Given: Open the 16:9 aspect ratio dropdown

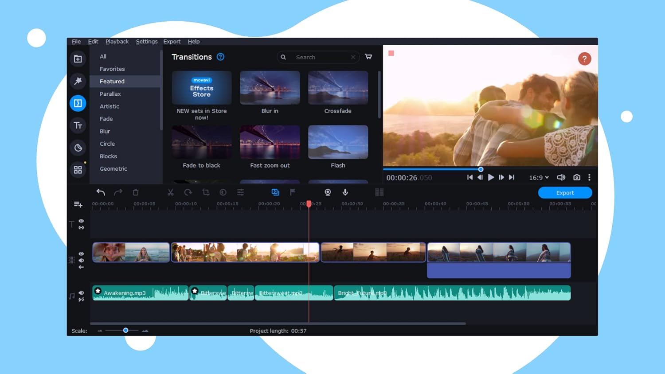Looking at the screenshot, I should (x=539, y=177).
